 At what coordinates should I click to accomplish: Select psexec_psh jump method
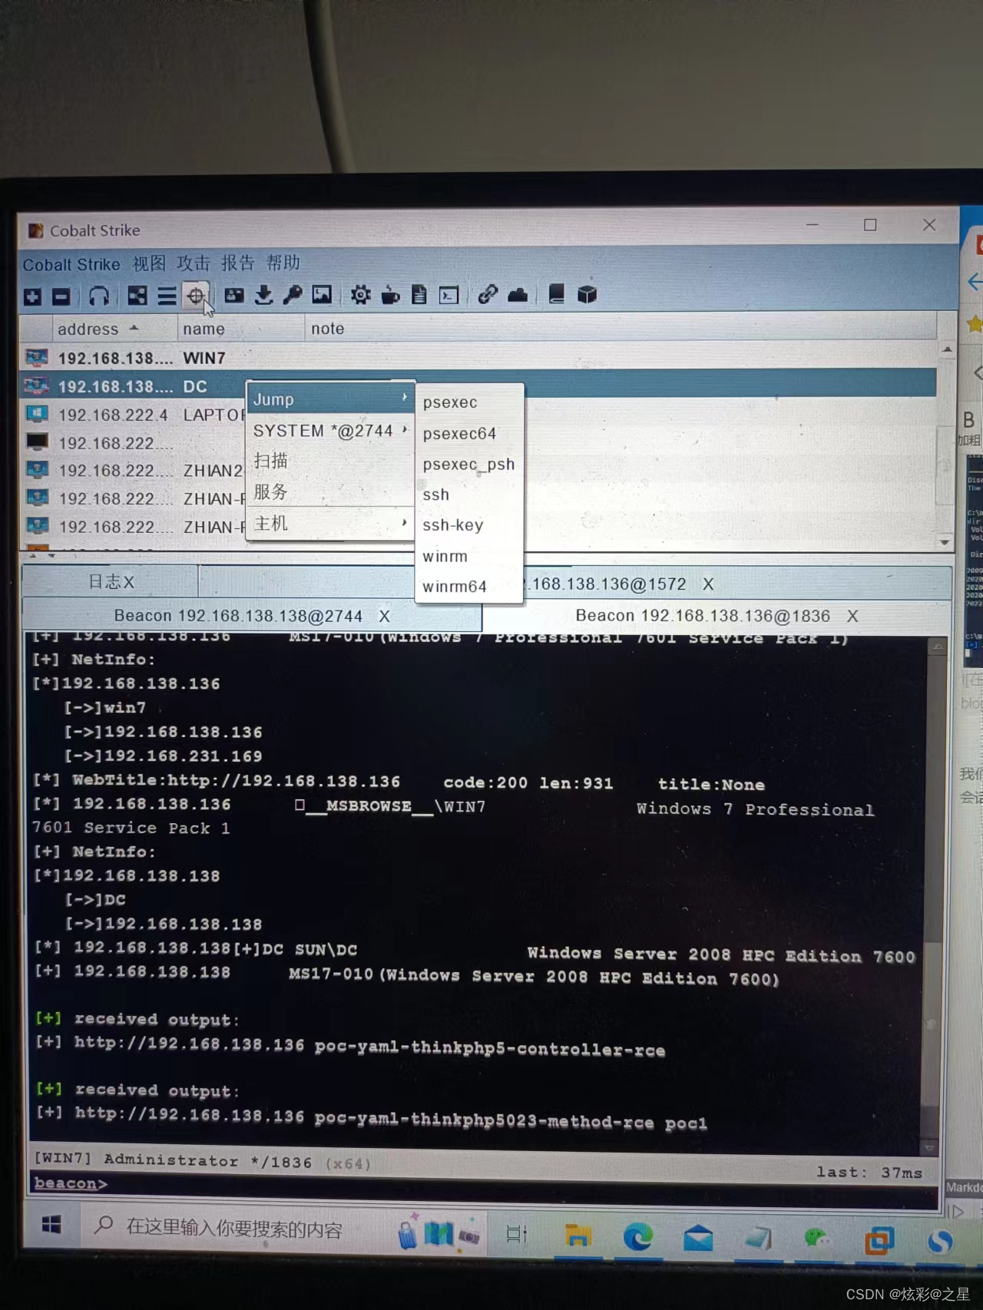[x=469, y=464]
